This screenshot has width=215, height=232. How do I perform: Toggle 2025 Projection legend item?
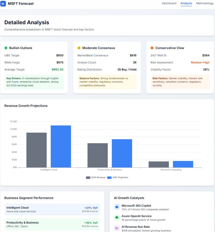click(x=117, y=178)
